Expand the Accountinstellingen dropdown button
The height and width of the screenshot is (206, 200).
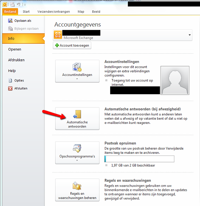click(x=77, y=71)
